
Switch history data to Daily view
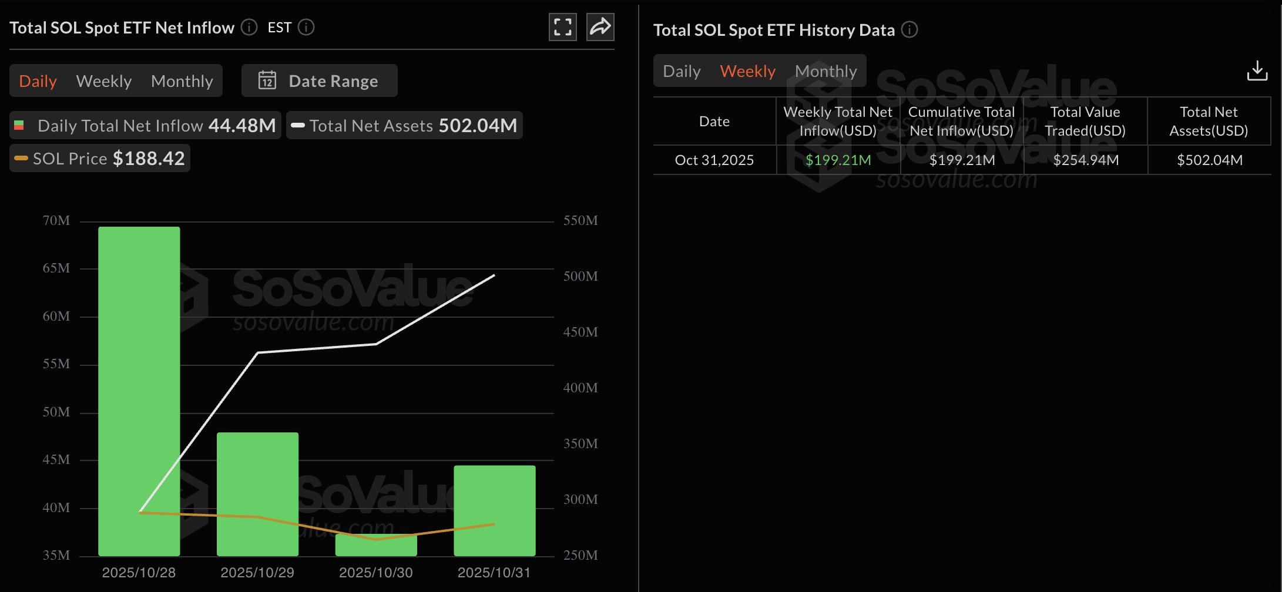(681, 70)
